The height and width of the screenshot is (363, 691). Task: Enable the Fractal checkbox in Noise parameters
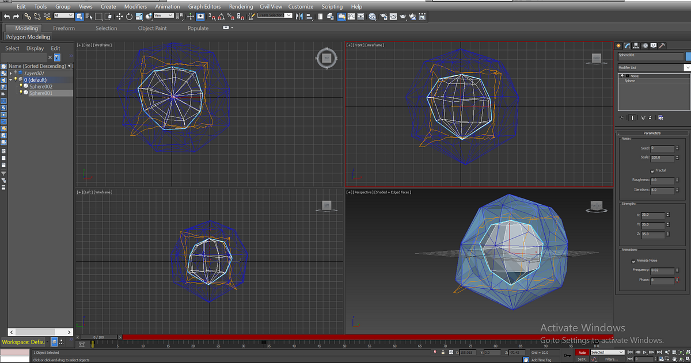(x=652, y=170)
